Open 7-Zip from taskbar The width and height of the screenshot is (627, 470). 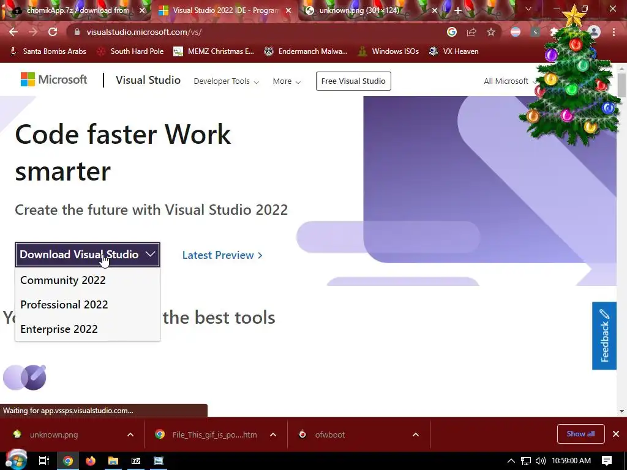click(136, 461)
